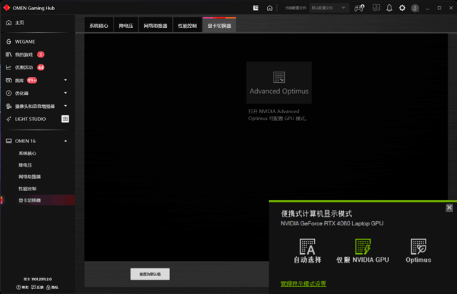This screenshot has width=457, height=294.
Task: Click the OMEN red diamond logo
Action: pos(6,8)
